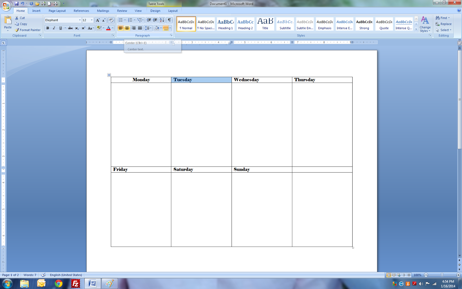The height and width of the screenshot is (289, 462).
Task: Apply subscript formatting
Action: point(77,28)
